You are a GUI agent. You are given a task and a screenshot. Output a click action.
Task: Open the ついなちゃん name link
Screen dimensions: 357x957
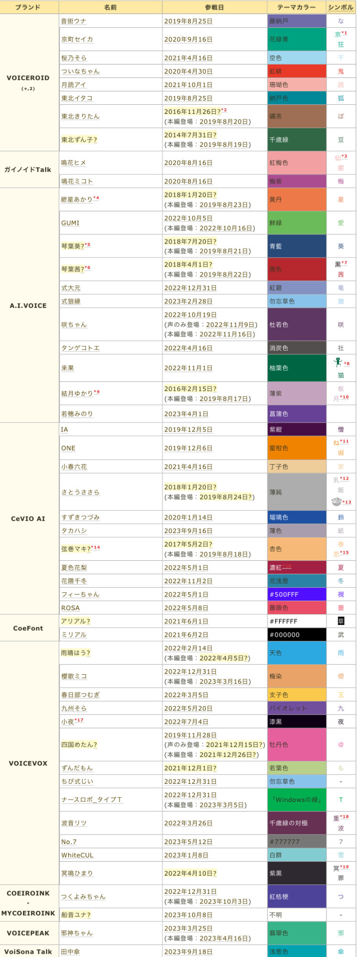coord(80,71)
